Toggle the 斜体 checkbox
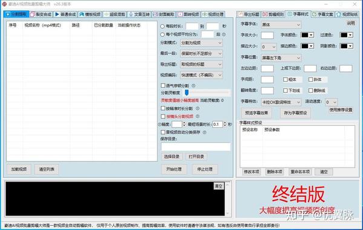Viewport: 363px width, 230px height. [x=311, y=79]
